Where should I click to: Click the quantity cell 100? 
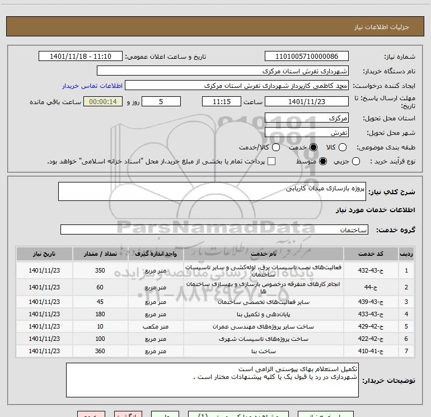pyautogui.click(x=100, y=339)
